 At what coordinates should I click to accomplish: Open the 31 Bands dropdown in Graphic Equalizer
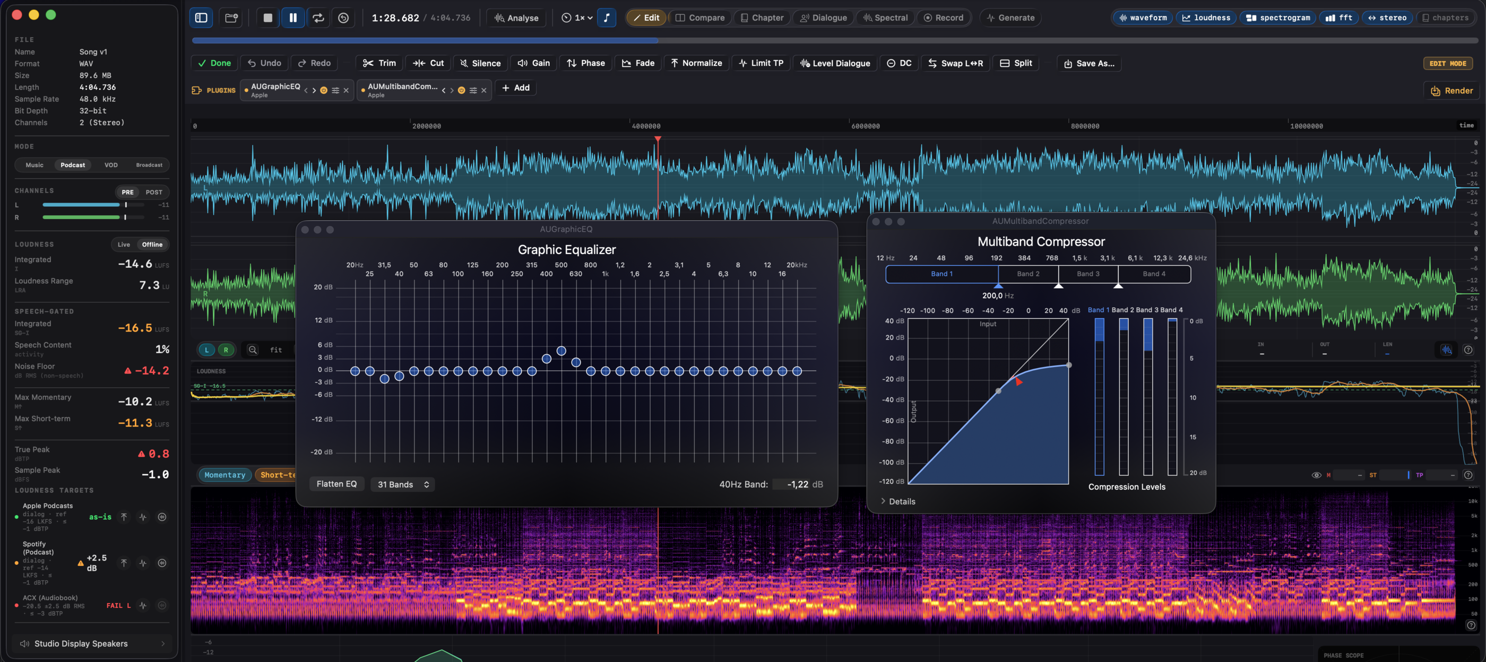[x=403, y=484]
